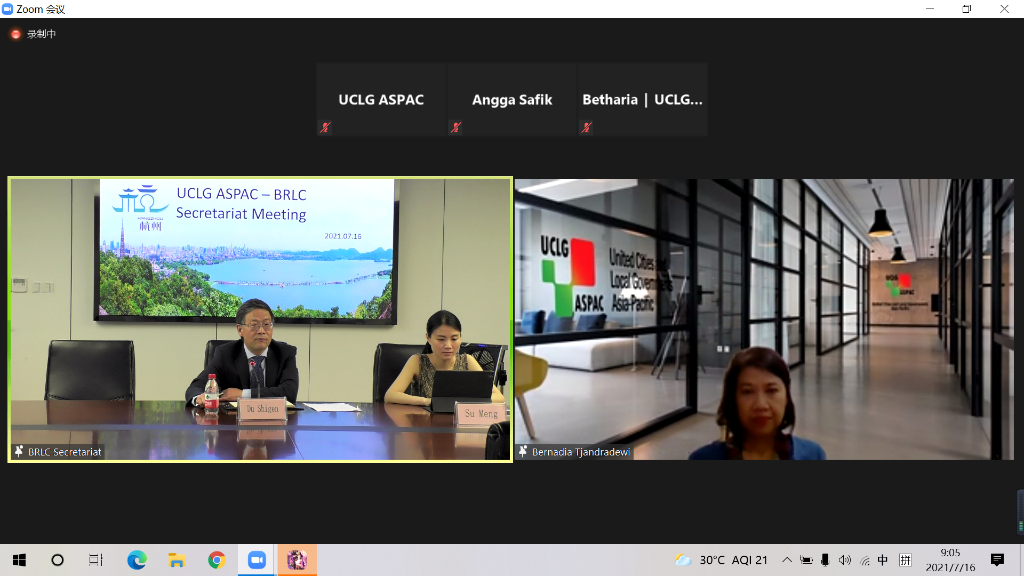
Task: Click the 拼 IME mode icon
Action: pyautogui.click(x=905, y=560)
